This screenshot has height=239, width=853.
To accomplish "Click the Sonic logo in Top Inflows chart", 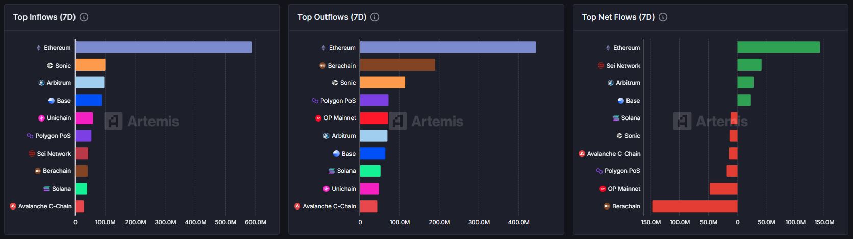I will (x=50, y=66).
